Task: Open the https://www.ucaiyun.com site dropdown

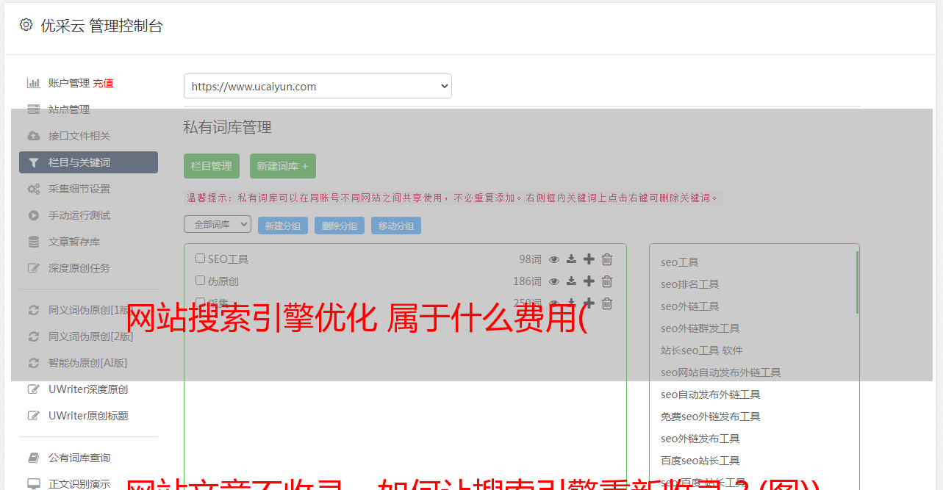Action: (x=318, y=86)
